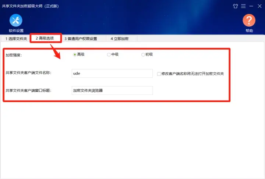
Task: Switch to 2 高级选项 tab
Action: point(45,38)
